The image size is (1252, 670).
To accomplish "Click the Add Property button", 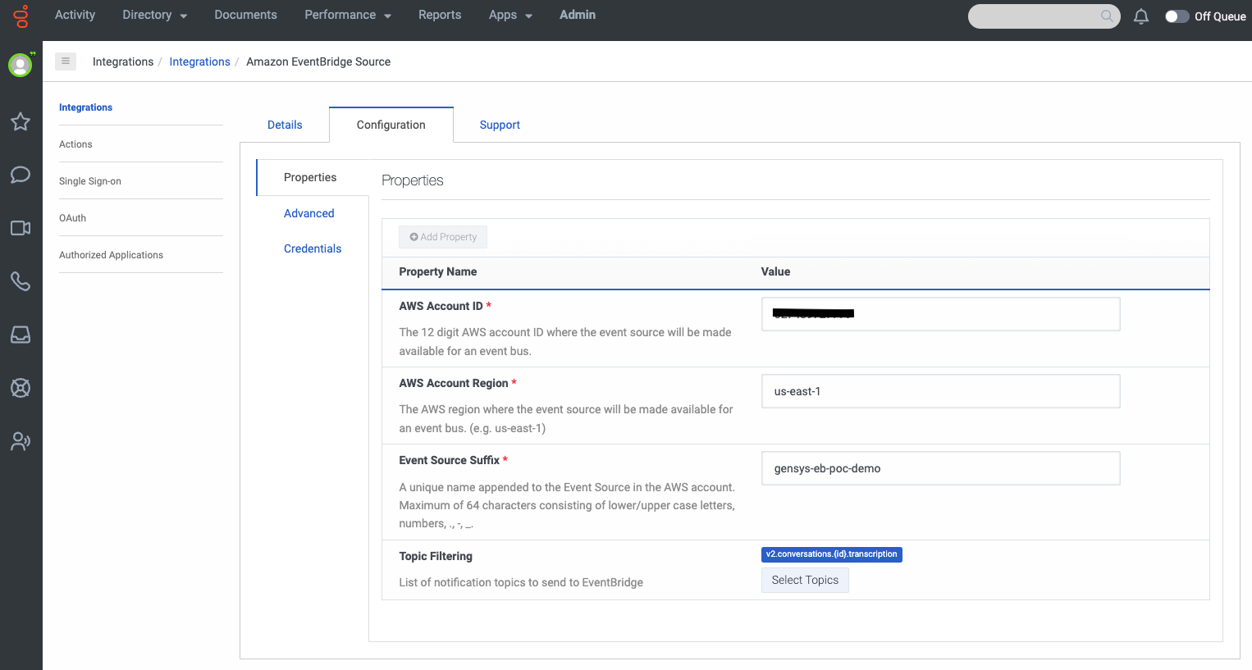I will (x=443, y=237).
